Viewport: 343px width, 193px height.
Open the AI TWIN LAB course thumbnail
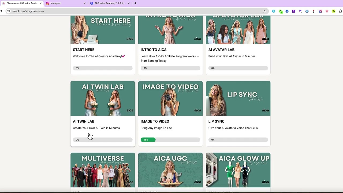point(103,98)
